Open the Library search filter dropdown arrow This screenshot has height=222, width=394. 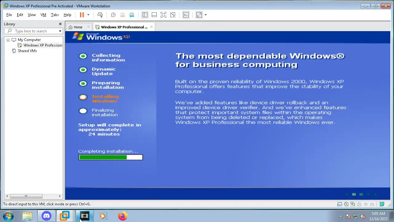pyautogui.click(x=60, y=31)
